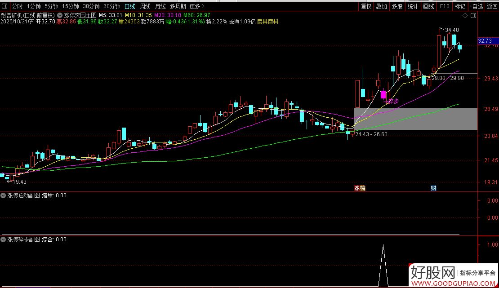Open the 多周期 multi-period view

point(178,6)
